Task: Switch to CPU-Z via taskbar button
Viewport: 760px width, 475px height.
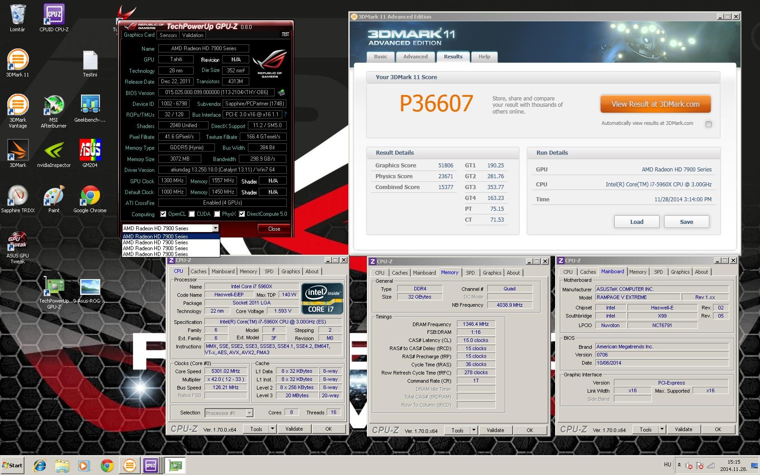Action: 151,465
